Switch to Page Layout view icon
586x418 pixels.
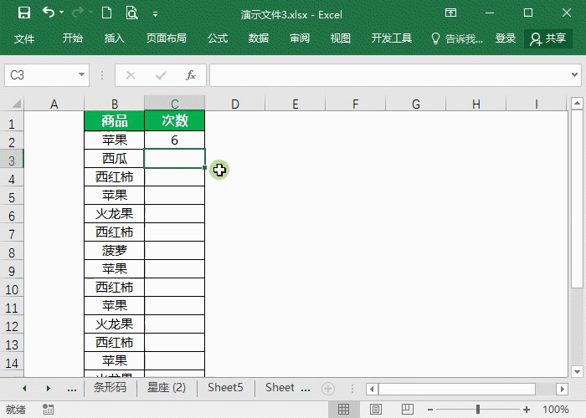click(376, 410)
